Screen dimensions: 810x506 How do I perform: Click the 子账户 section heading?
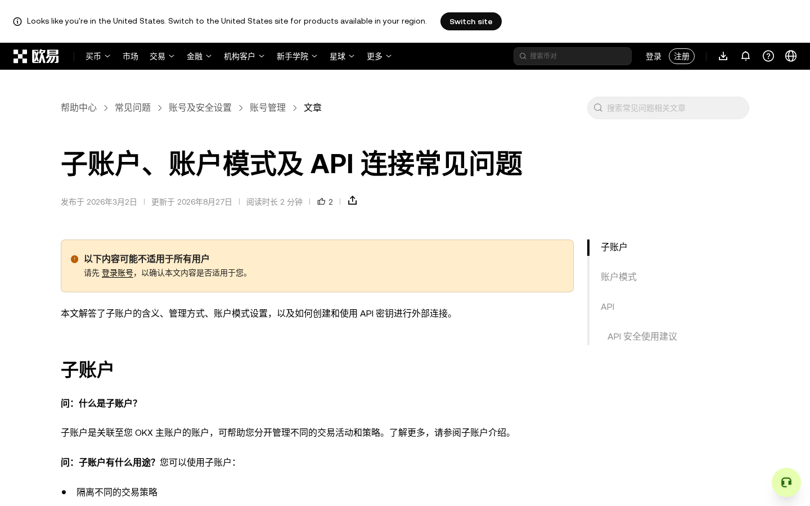pyautogui.click(x=87, y=370)
